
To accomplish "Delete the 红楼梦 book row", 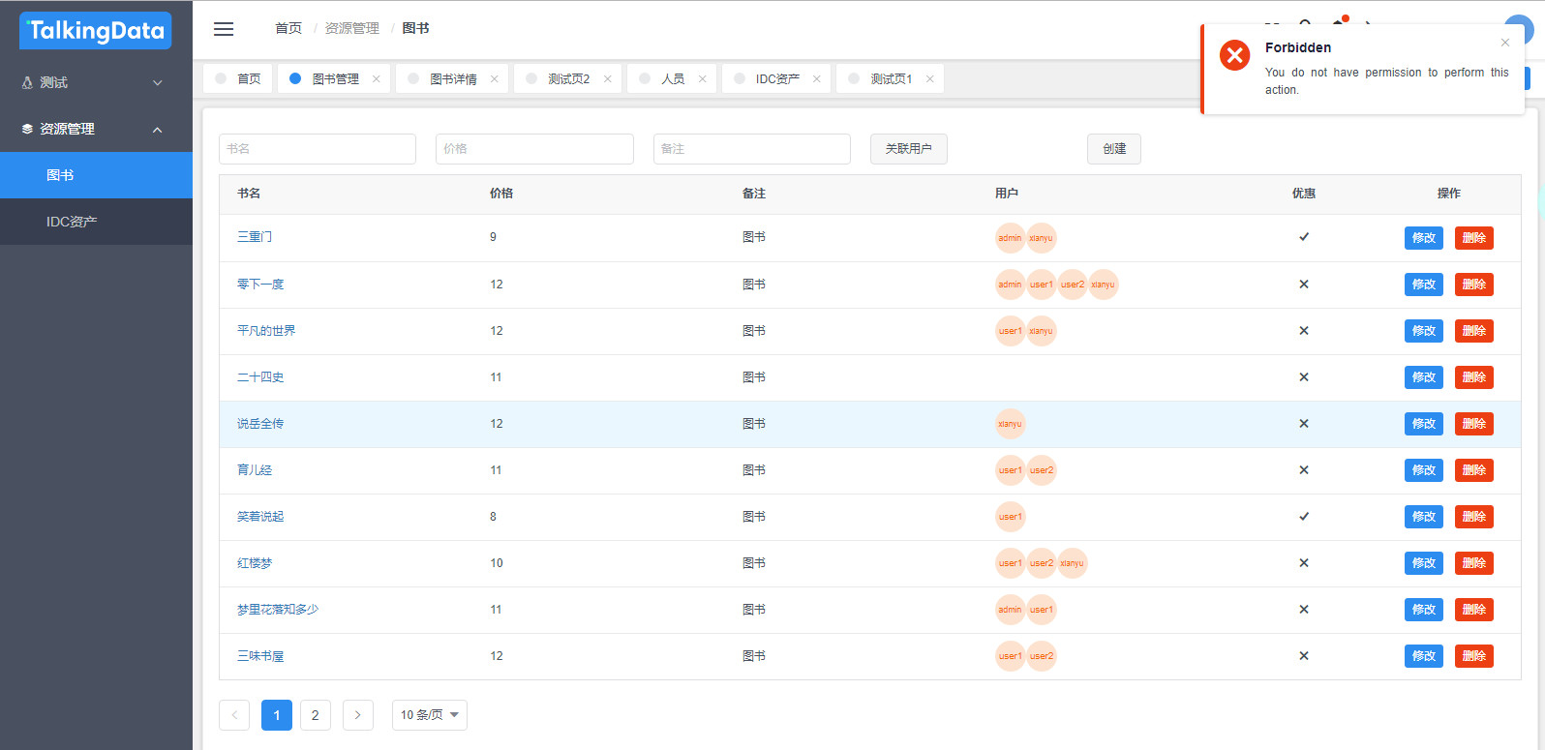I will (x=1473, y=563).
